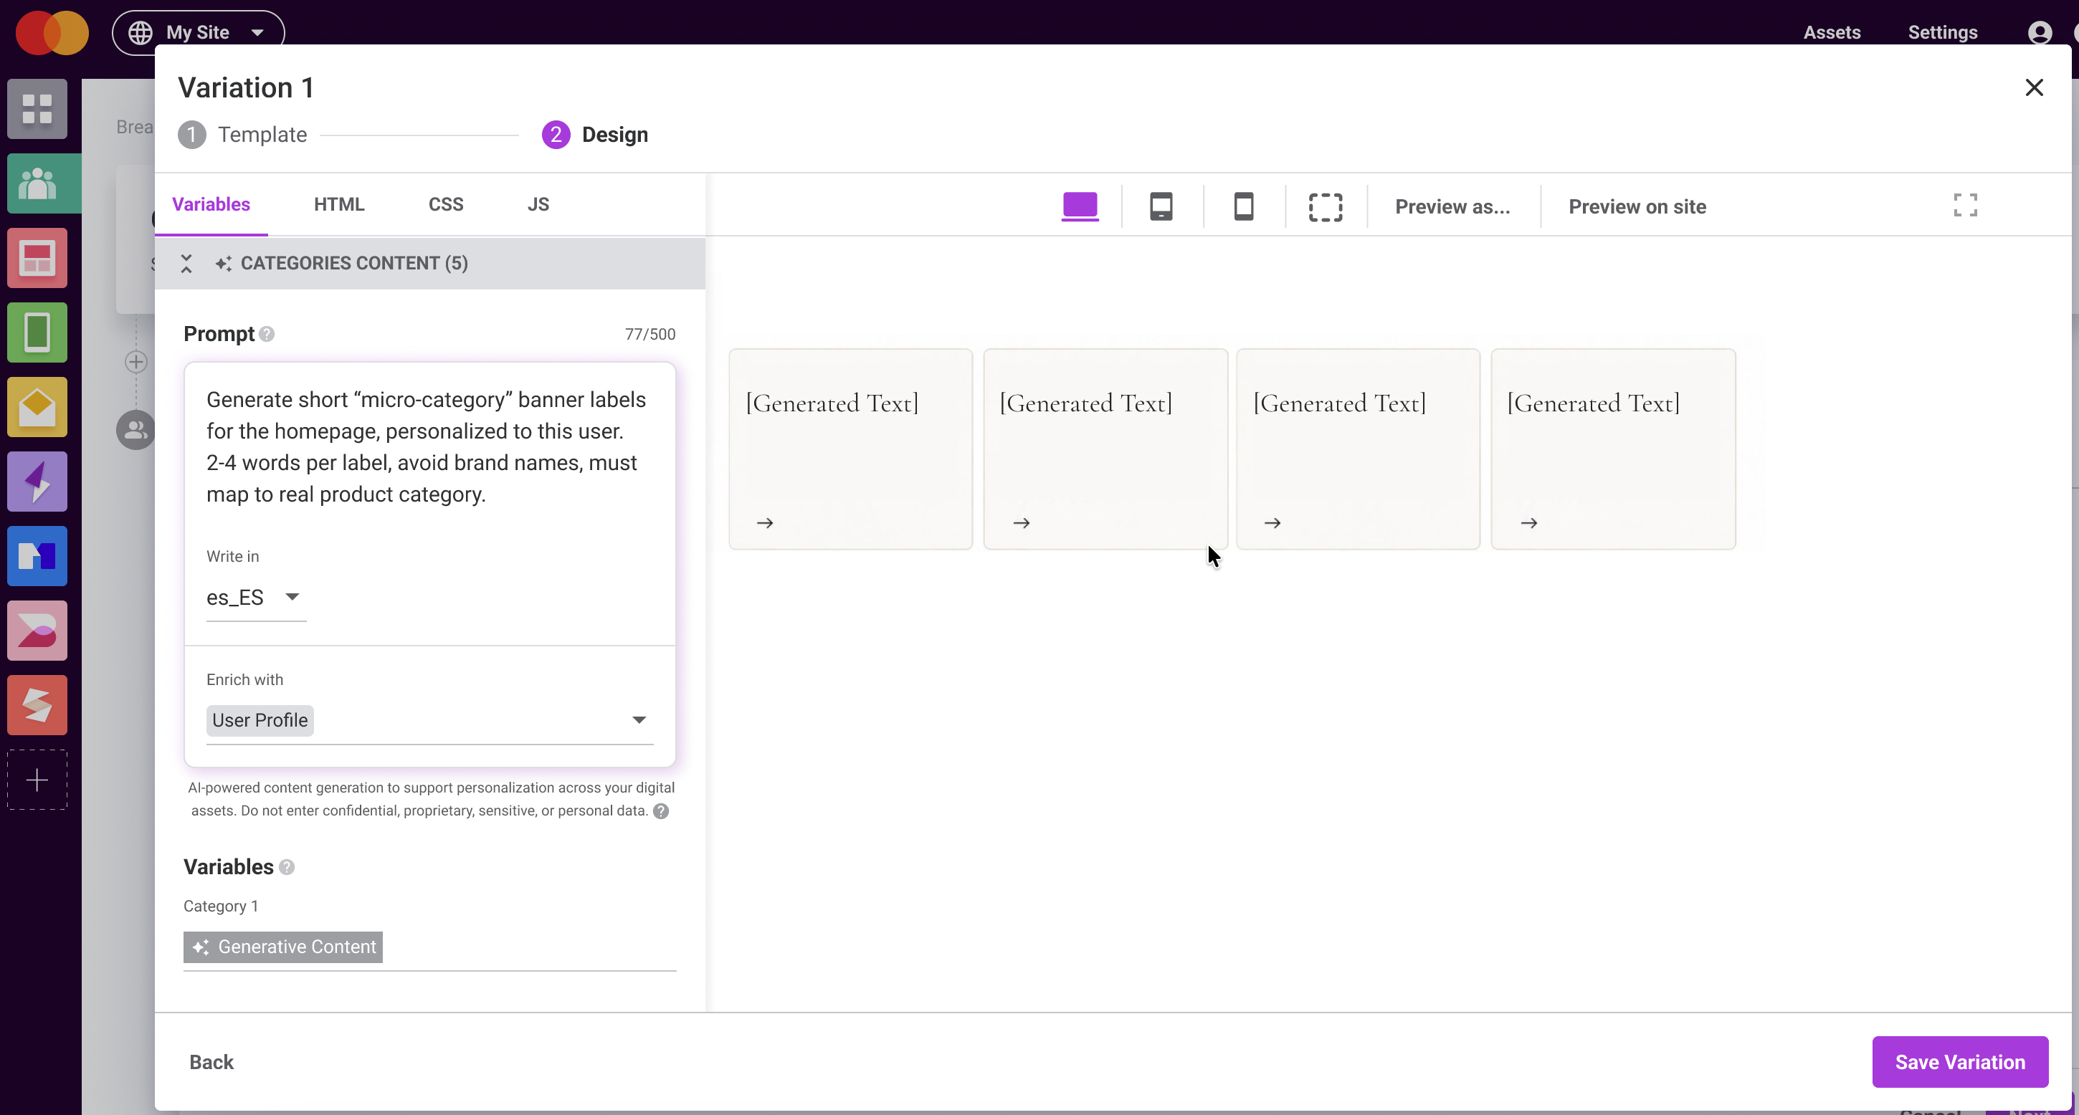Click Preview as... button
2079x1115 pixels.
point(1452,206)
